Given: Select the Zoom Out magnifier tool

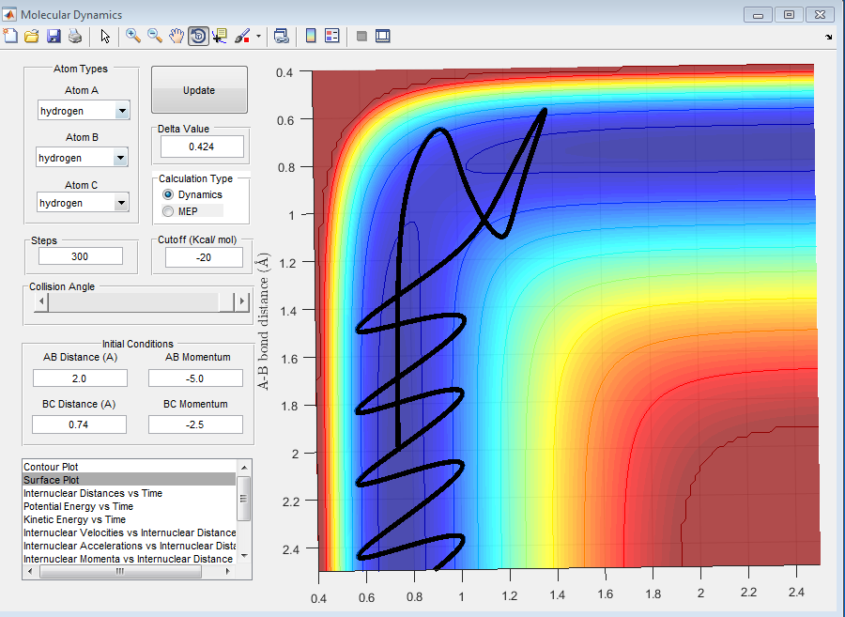Looking at the screenshot, I should click(x=155, y=36).
